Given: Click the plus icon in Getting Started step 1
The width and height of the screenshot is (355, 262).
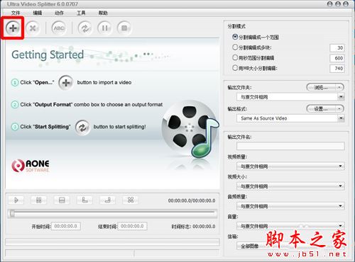Looking at the screenshot, I should tap(66, 83).
